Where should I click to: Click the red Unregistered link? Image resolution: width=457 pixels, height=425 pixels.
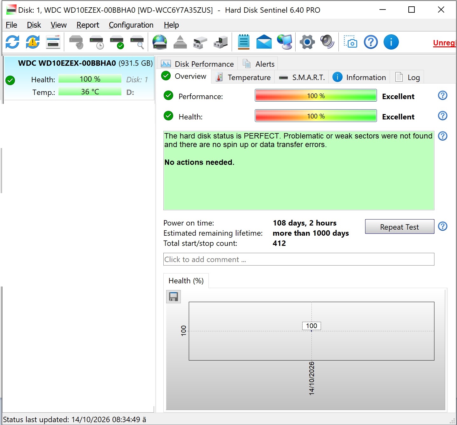click(445, 43)
